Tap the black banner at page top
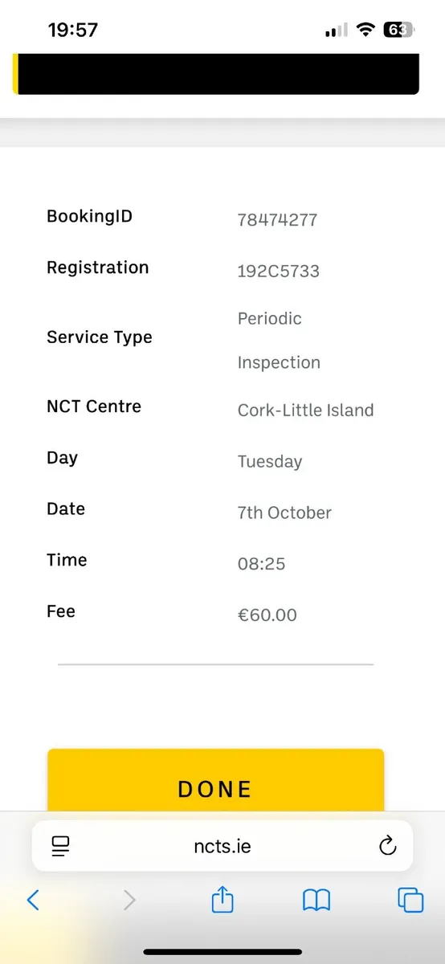445x964 pixels. point(216,74)
